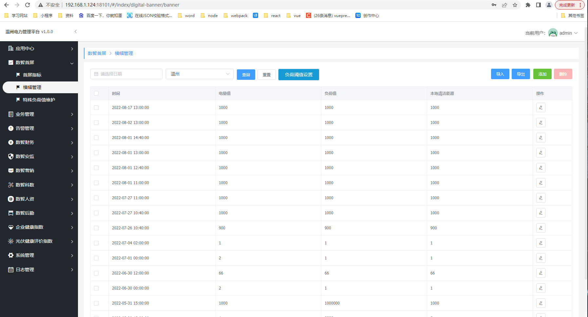Edit the 2022-05-31 15:00:00 row
Viewport: 588px width, 317px height.
click(x=541, y=303)
